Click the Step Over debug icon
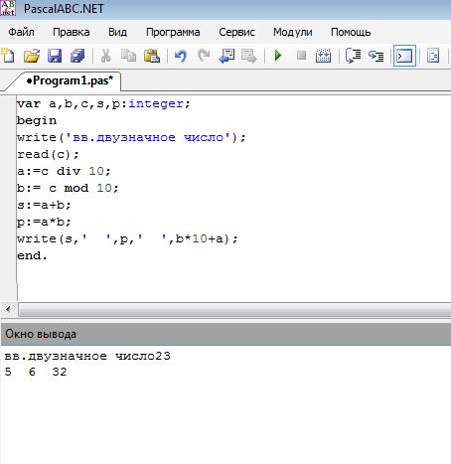The width and height of the screenshot is (451, 464). [353, 56]
